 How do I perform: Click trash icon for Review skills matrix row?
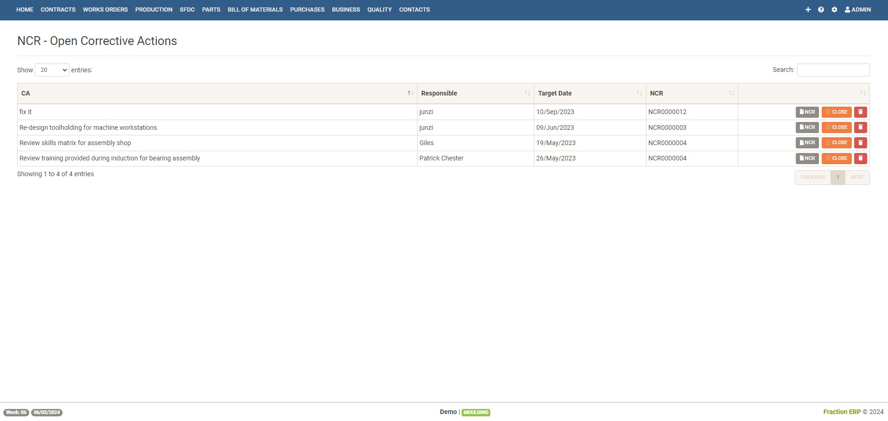click(x=860, y=143)
